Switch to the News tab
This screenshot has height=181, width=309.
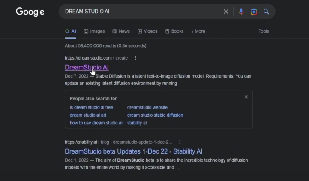coord(121,31)
